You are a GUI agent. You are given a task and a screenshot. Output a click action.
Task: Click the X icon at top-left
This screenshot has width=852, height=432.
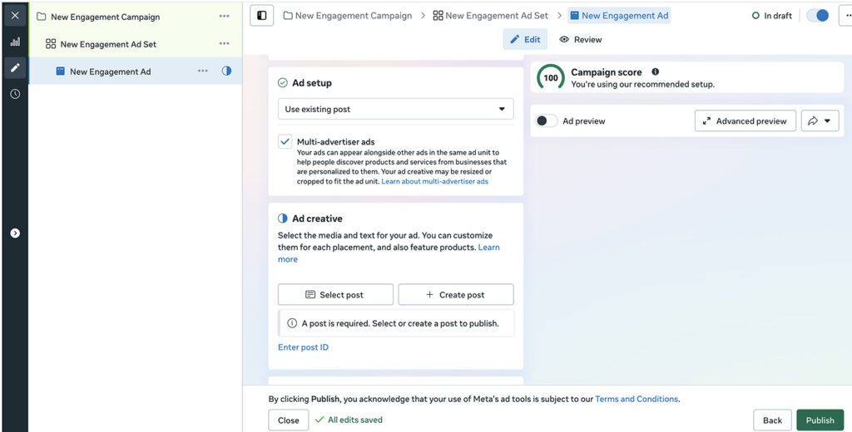coord(15,16)
